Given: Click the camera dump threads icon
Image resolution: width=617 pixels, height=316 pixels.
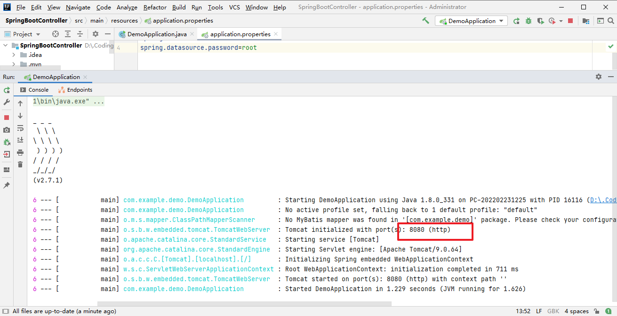Looking at the screenshot, I should coord(7,130).
